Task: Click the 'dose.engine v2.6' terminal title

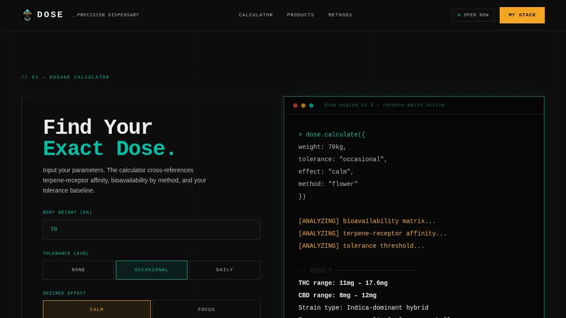Action: click(384, 105)
